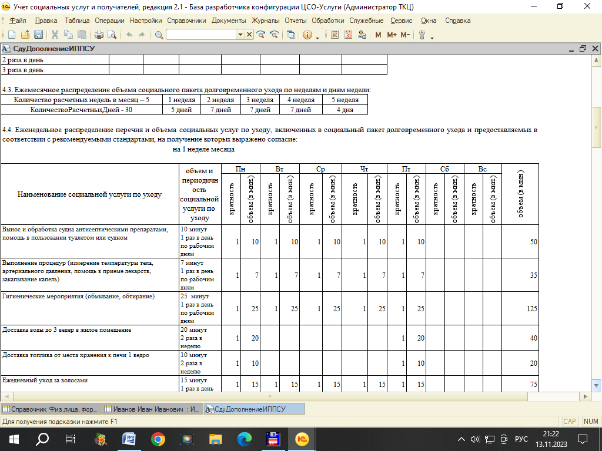Open the Отчеты menu
This screenshot has width=602, height=451.
pyautogui.click(x=295, y=21)
